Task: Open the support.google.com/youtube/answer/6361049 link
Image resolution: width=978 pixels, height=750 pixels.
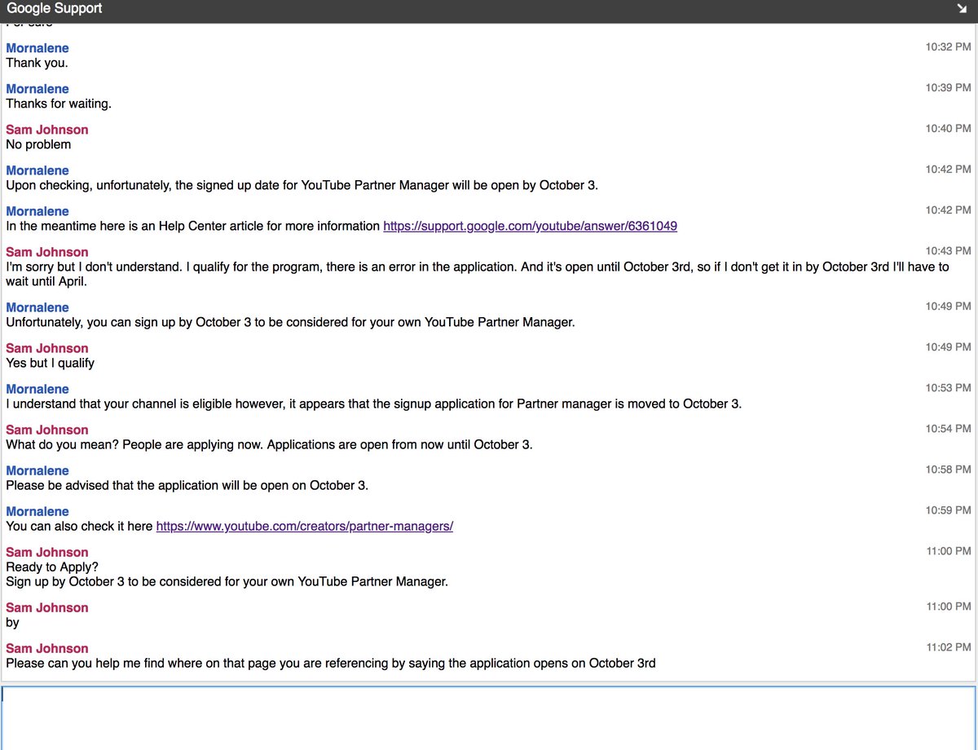Action: pos(530,226)
